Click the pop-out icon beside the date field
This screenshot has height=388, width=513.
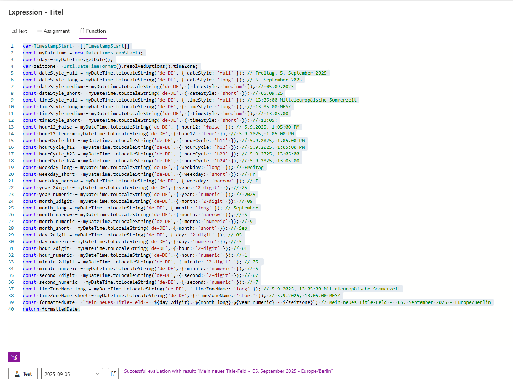[113, 374]
